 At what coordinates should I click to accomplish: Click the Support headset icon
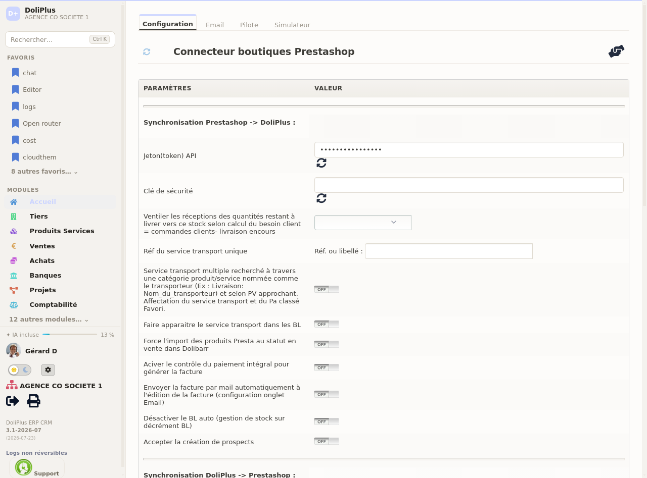(x=24, y=467)
